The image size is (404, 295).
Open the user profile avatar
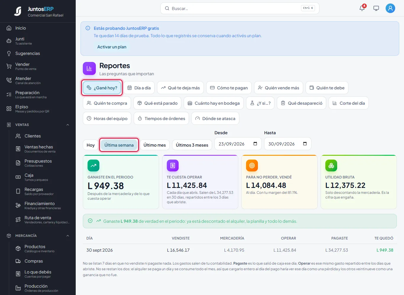(x=390, y=8)
